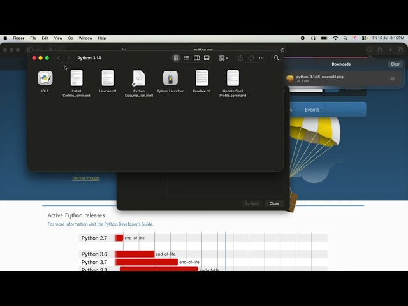
Task: Select Update Shell Profile.command file
Action: click(x=233, y=78)
